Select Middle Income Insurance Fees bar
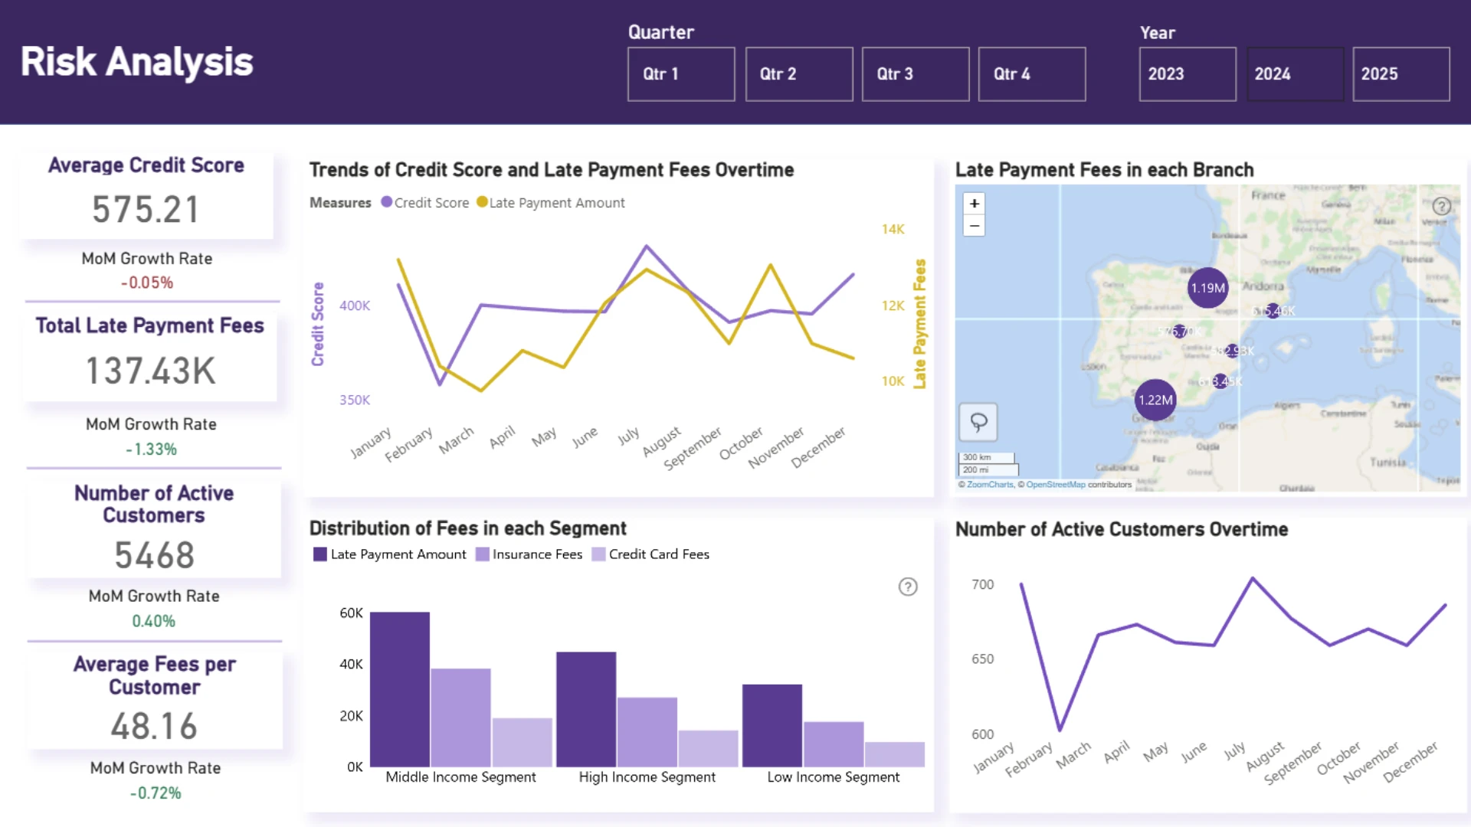1471x827 pixels. (460, 717)
